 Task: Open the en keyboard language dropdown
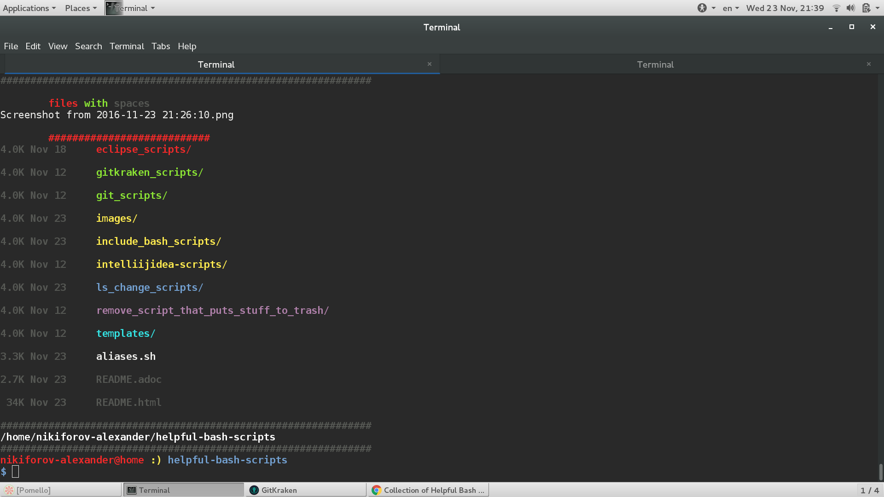[x=730, y=8]
